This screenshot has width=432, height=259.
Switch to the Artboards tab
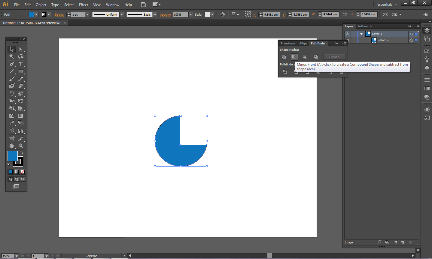click(364, 26)
